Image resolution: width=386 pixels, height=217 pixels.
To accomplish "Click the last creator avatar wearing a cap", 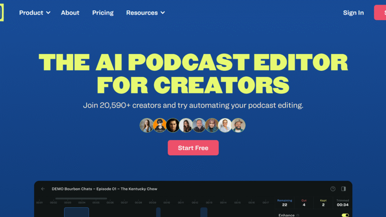I will point(239,126).
